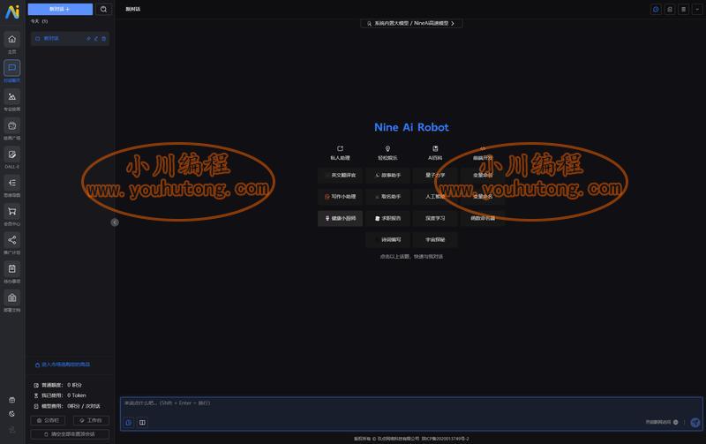Click the second top-right header icon
This screenshot has height=444, width=706.
coord(670,9)
